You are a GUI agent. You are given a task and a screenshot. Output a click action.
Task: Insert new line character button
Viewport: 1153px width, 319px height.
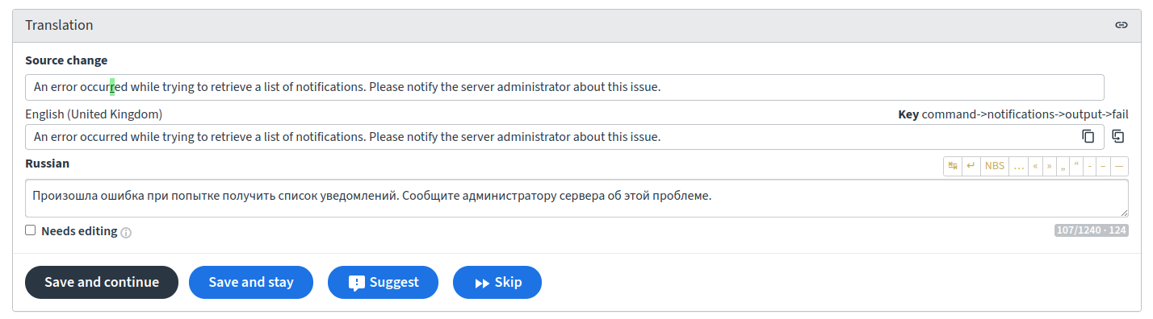[x=971, y=166]
